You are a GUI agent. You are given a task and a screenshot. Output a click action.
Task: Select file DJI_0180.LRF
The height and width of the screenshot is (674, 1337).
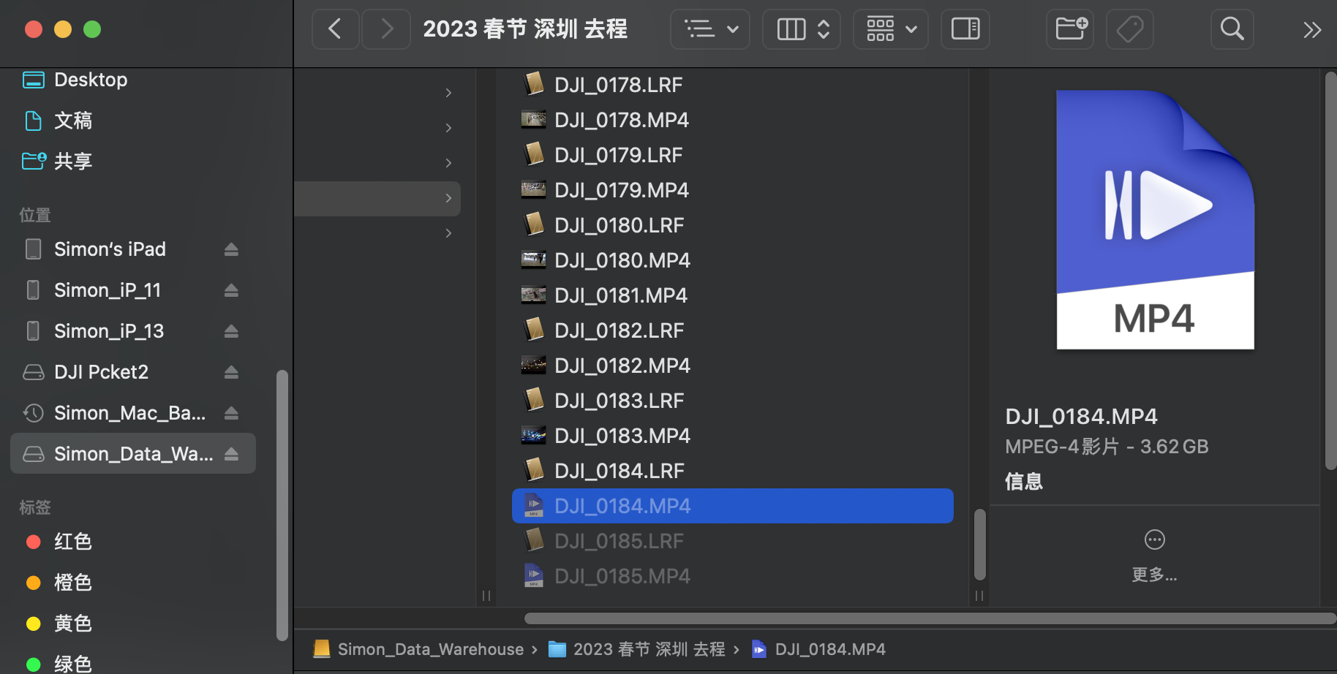pos(733,225)
